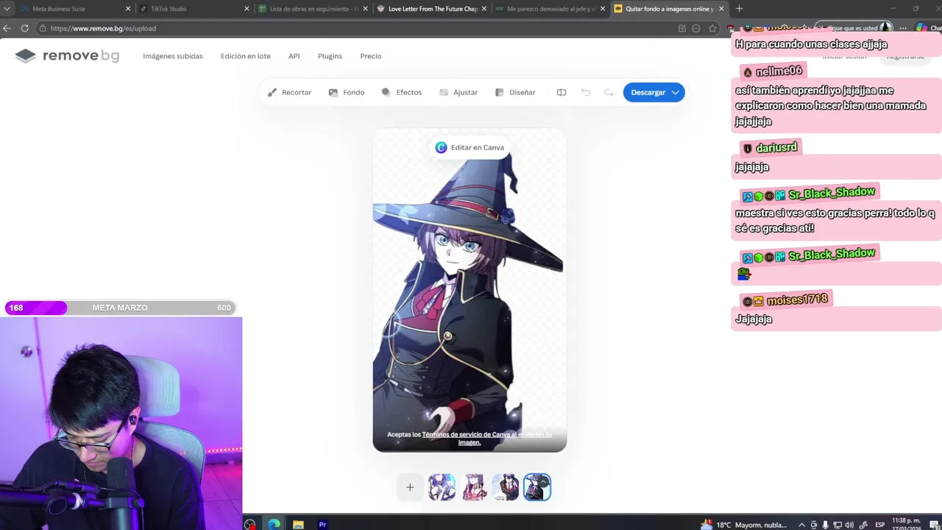This screenshot has height=530, width=942.
Task: Open the Efectos tool
Action: [x=401, y=92]
